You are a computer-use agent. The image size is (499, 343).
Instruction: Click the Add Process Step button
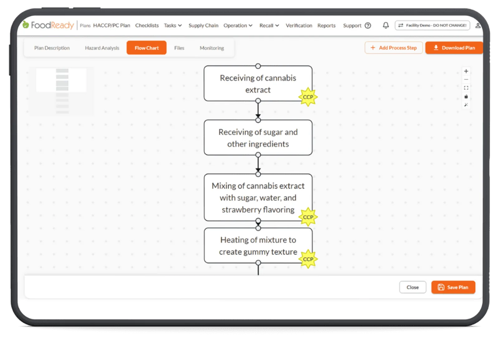394,48
